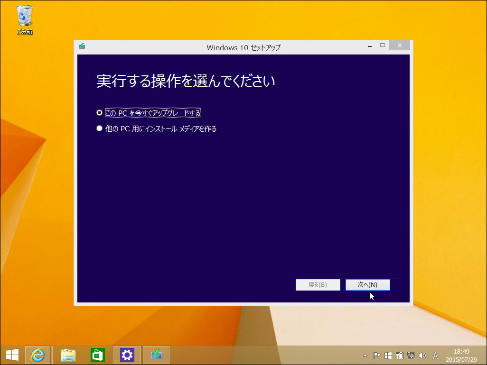Check battery status from the tray icon
Screen dimensions: 487x365
pos(399,356)
